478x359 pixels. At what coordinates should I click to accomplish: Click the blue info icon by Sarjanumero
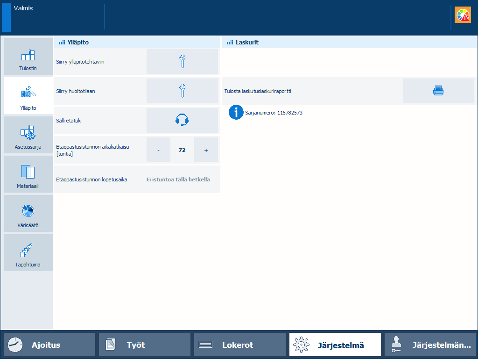point(236,112)
